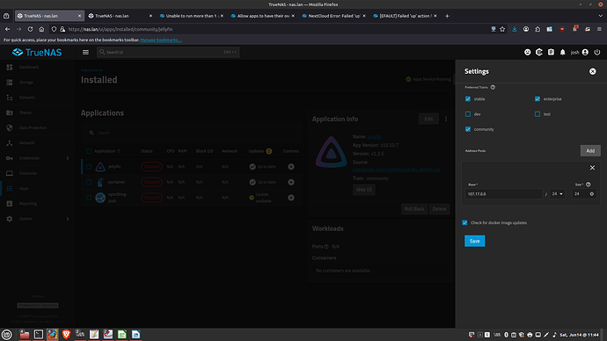Image resolution: width=607 pixels, height=341 pixels.
Task: Remove the address pool entry
Action: click(x=592, y=168)
